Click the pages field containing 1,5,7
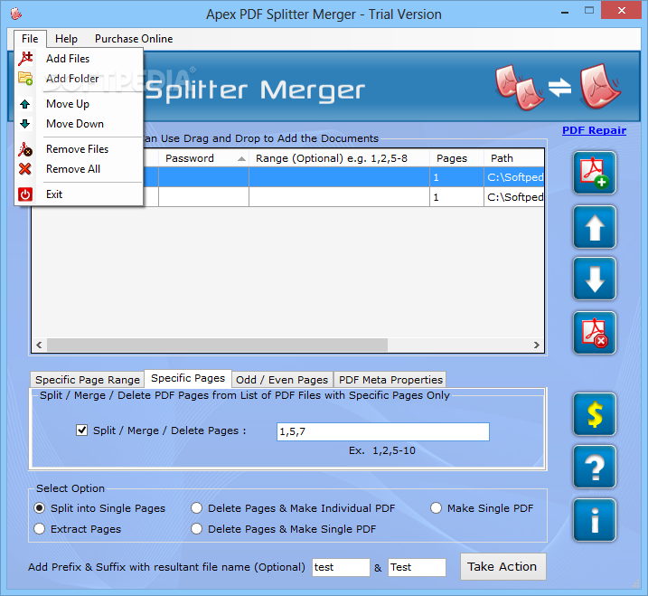 tap(382, 431)
